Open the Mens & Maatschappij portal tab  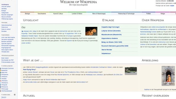99,14
